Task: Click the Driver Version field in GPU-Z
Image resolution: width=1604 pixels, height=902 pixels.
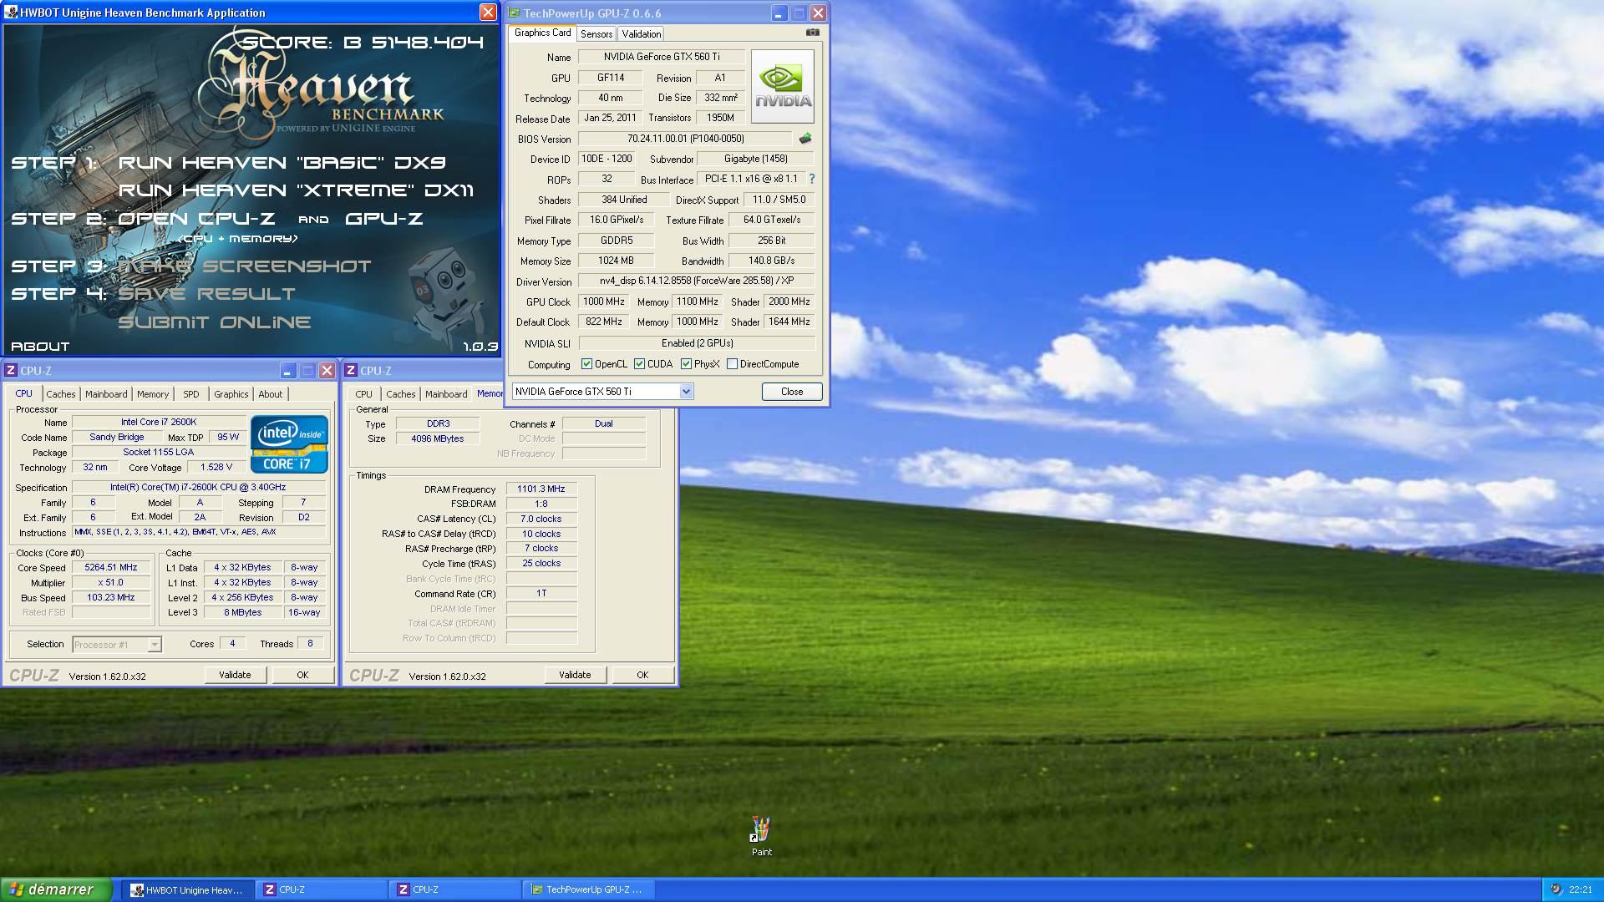Action: [696, 281]
